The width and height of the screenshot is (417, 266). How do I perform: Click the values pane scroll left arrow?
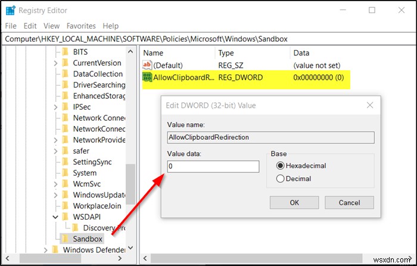[145, 258]
